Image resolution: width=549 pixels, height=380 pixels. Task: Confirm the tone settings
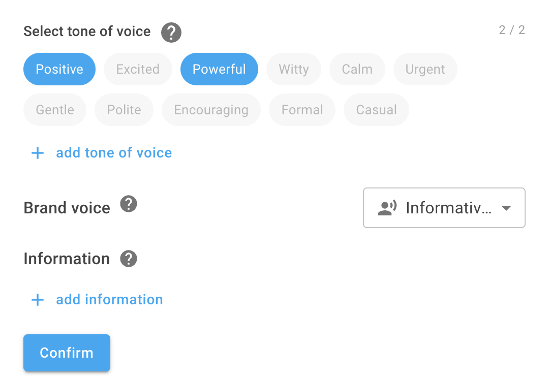coord(67,353)
